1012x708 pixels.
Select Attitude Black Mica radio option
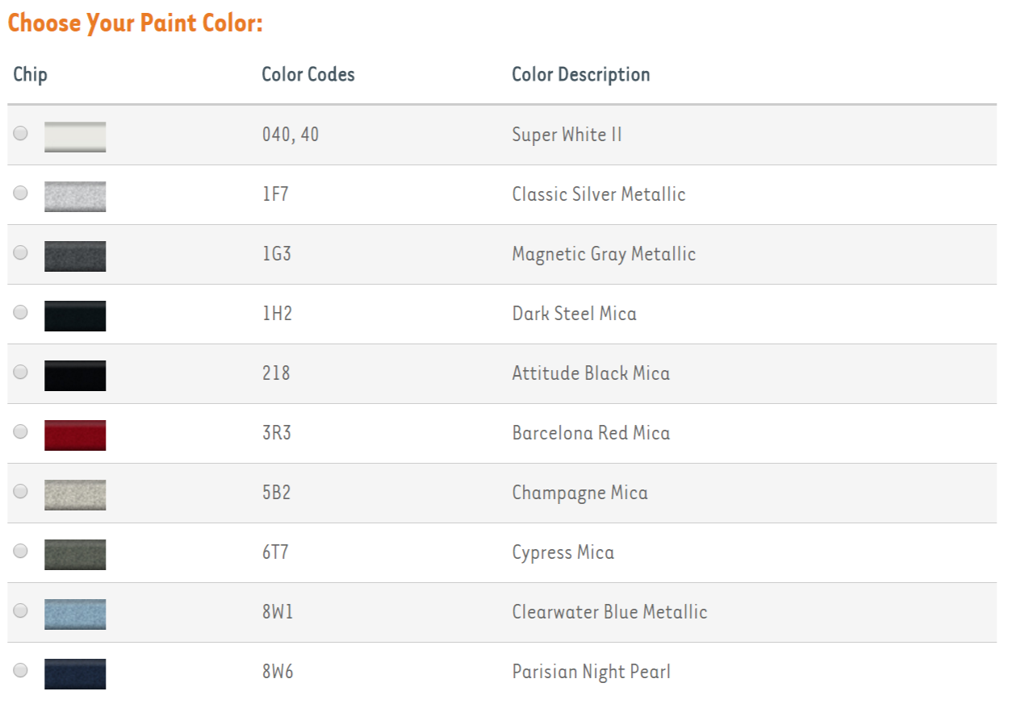click(21, 372)
